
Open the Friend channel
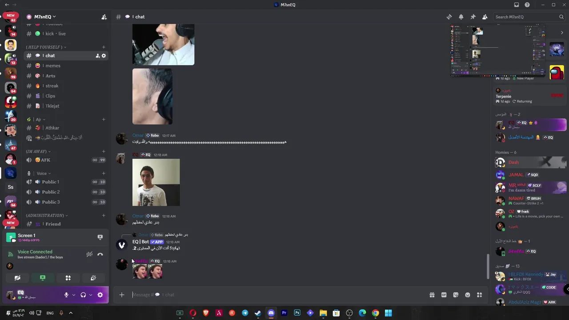(66, 224)
